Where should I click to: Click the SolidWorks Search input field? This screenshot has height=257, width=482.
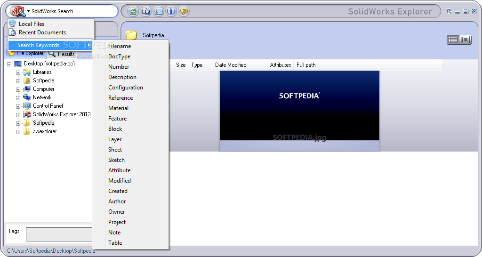pos(73,11)
